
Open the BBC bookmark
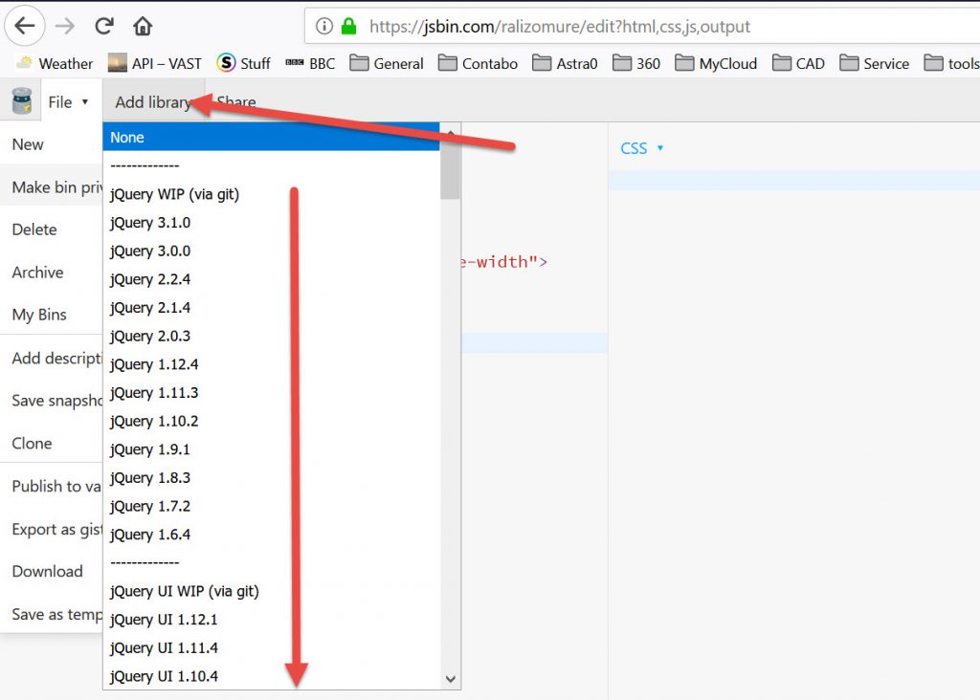(312, 63)
